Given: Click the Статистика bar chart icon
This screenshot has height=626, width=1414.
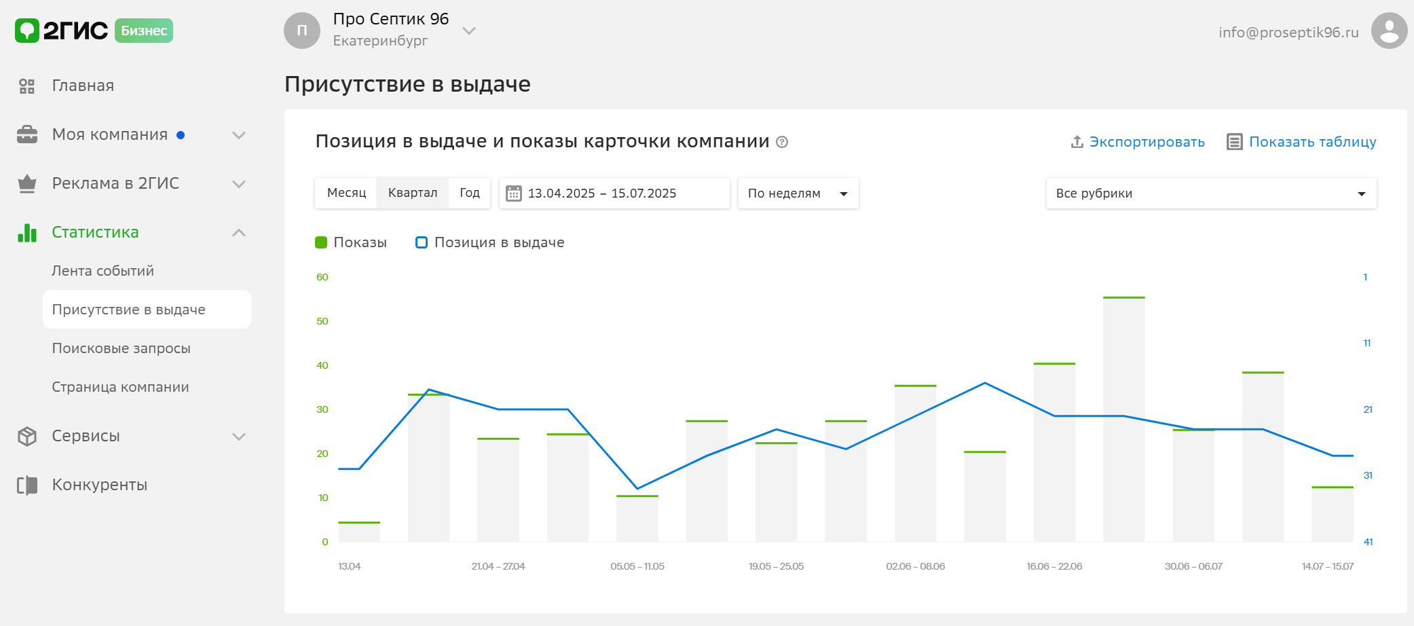Looking at the screenshot, I should click(x=26, y=232).
